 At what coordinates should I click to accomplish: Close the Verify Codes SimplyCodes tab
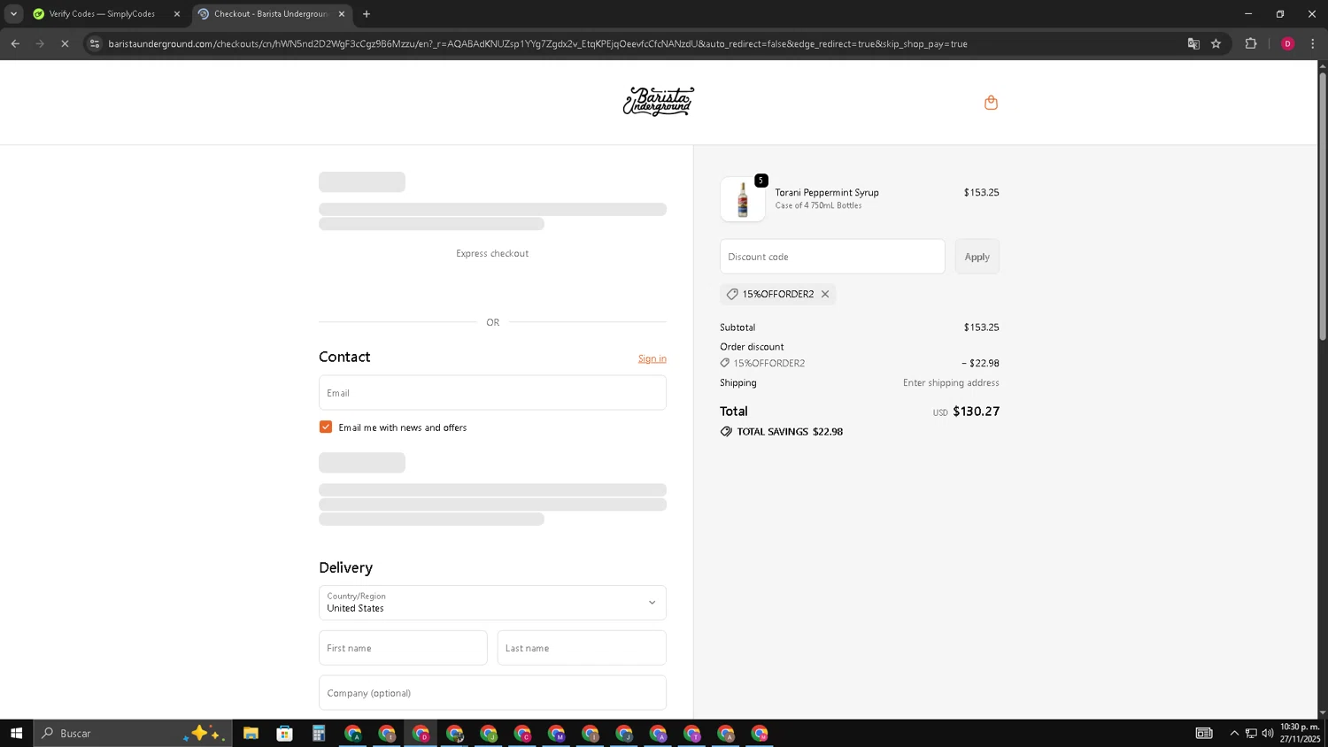click(x=177, y=14)
